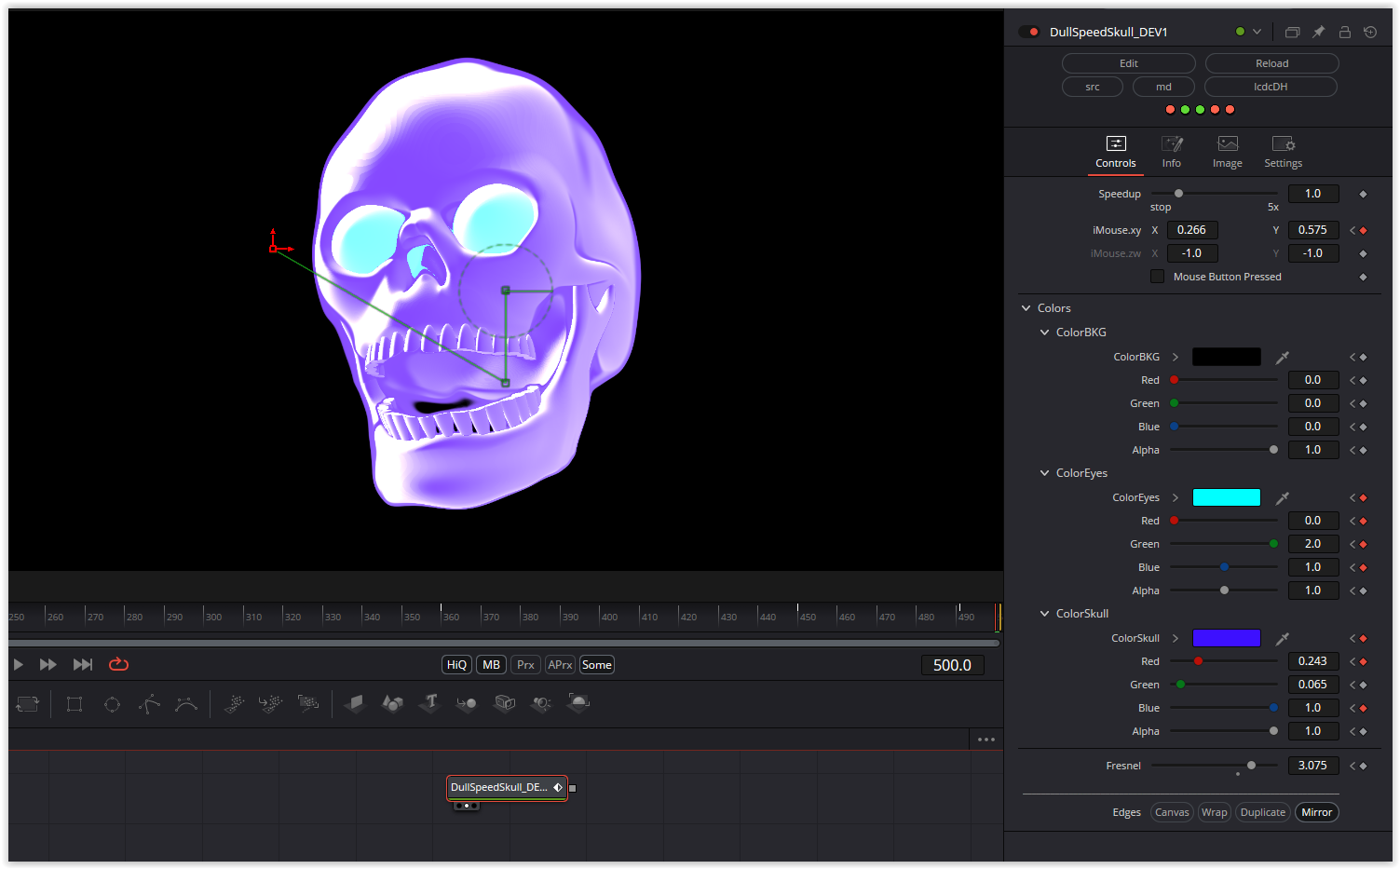Screen dimensions: 1400x869
Task: Lock the DullSpeedSkull_DEV1 tool
Action: tap(1344, 32)
